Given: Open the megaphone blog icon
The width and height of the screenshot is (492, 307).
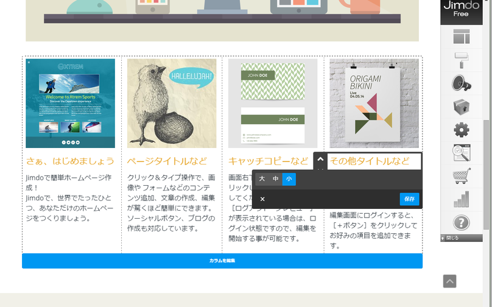Looking at the screenshot, I should 462,83.
